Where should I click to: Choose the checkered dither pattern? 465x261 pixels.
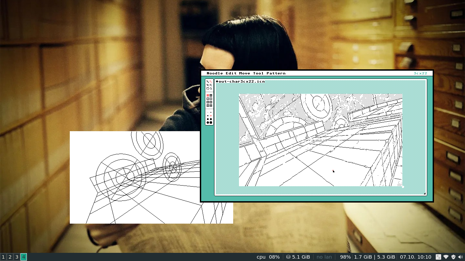pyautogui.click(x=211, y=95)
